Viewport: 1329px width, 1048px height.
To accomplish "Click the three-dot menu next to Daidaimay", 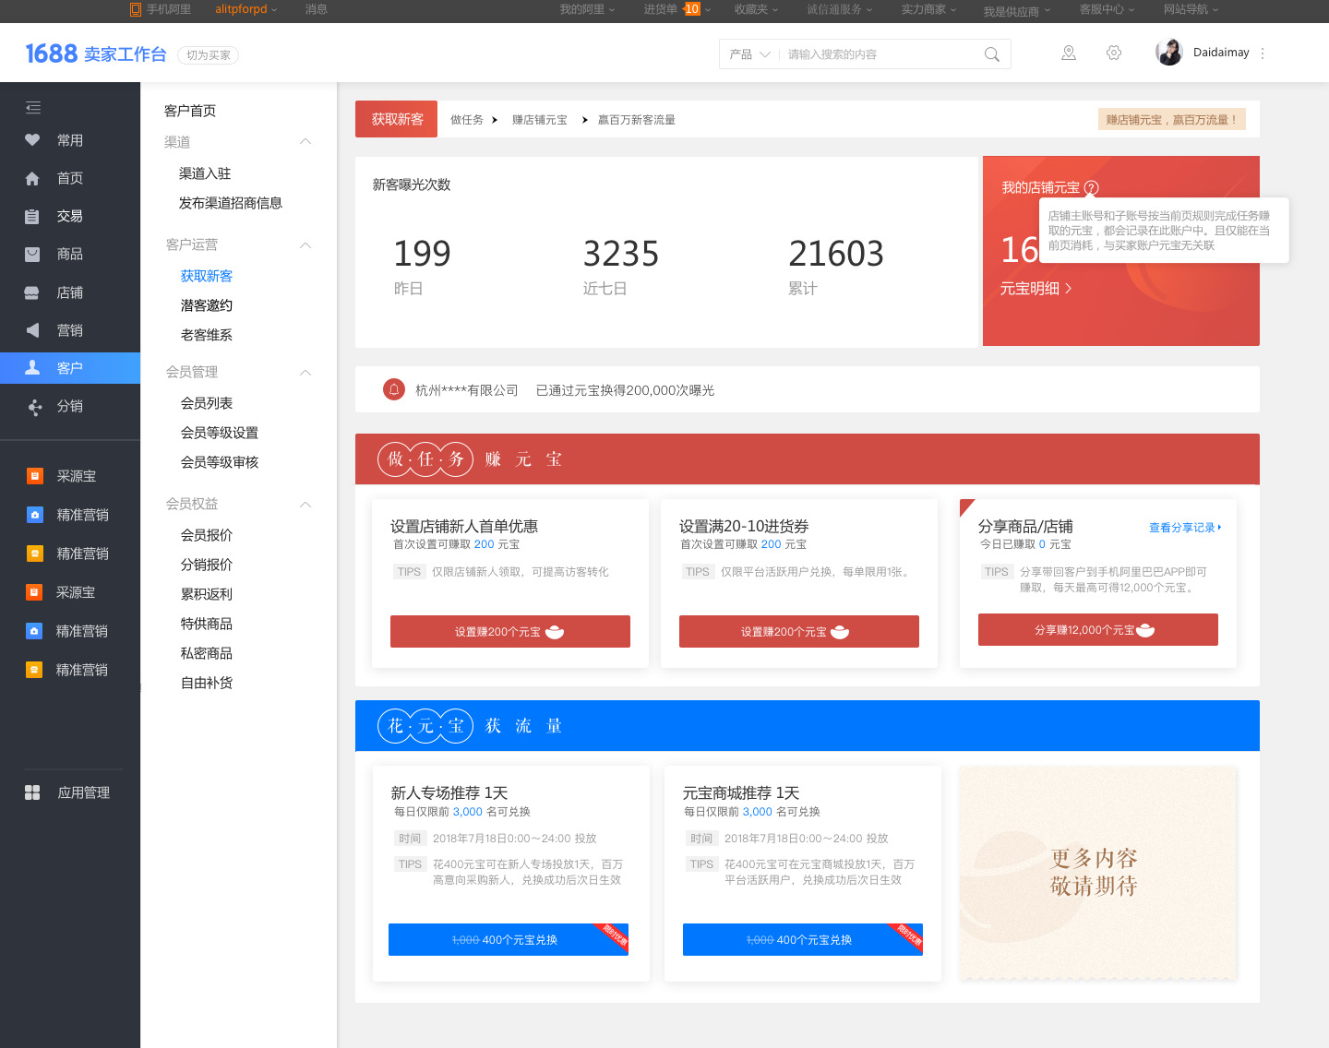I will 1263,53.
